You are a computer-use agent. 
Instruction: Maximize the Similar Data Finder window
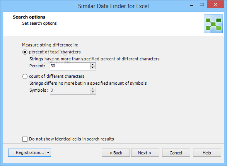click(202, 5)
